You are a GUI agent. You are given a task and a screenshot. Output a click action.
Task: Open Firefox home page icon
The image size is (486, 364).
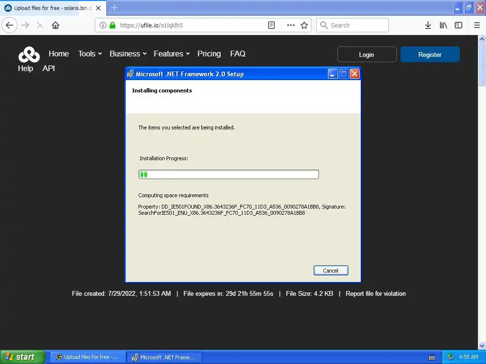pos(56,26)
